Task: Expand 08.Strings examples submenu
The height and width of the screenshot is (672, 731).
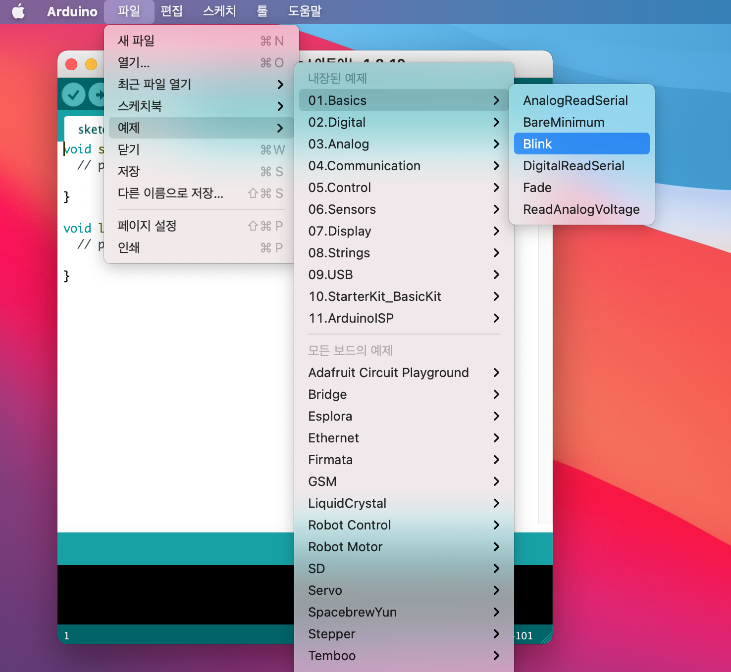Action: point(404,253)
